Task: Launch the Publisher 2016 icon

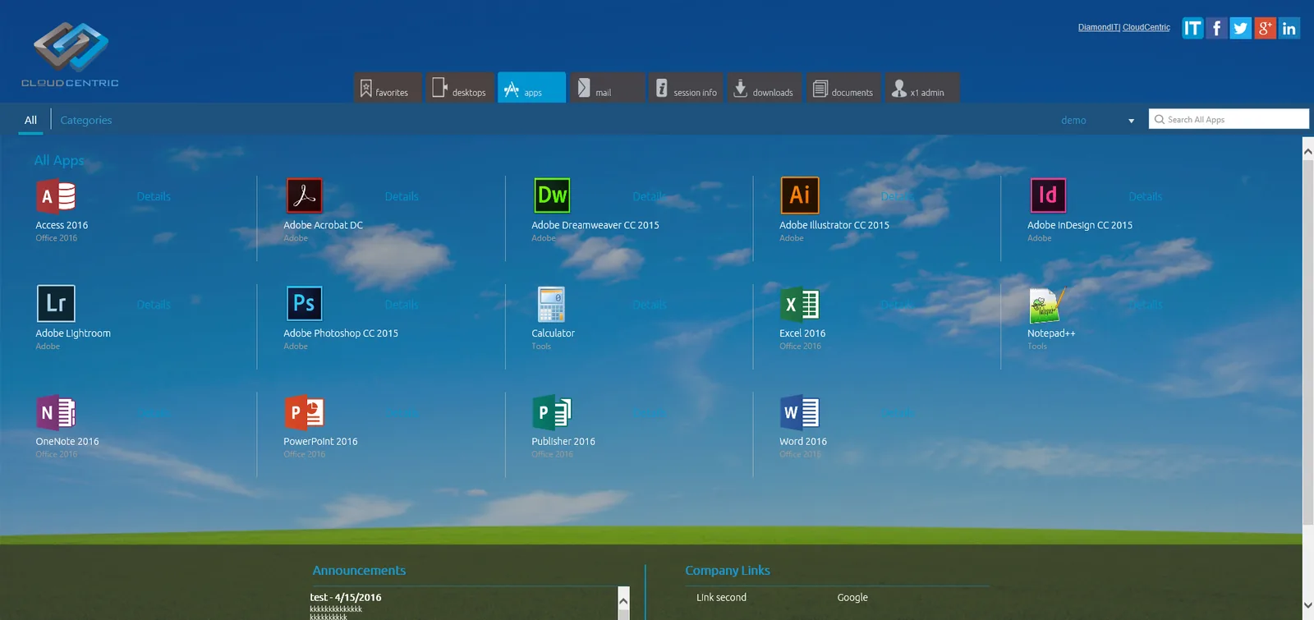Action: tap(552, 412)
